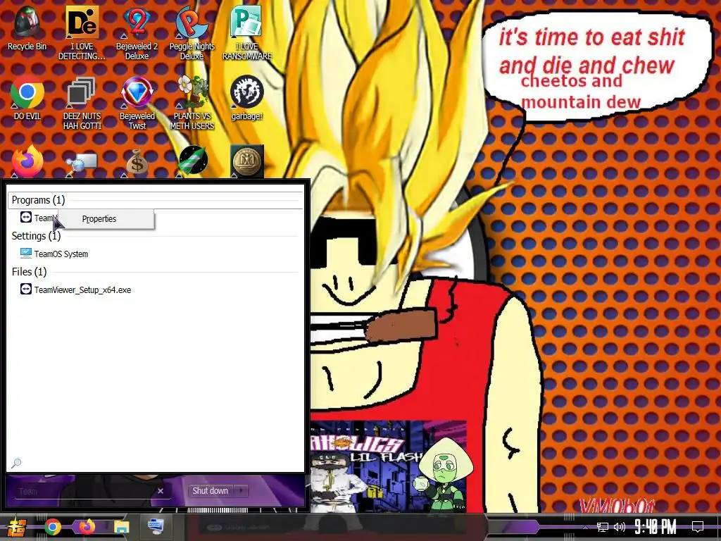The image size is (721, 541).
Task: Open the Recycle Bin desktop icon
Action: coord(27,28)
